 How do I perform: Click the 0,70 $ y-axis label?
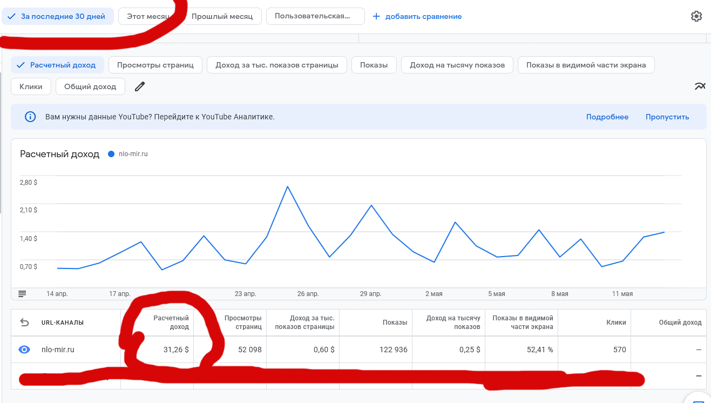29,266
